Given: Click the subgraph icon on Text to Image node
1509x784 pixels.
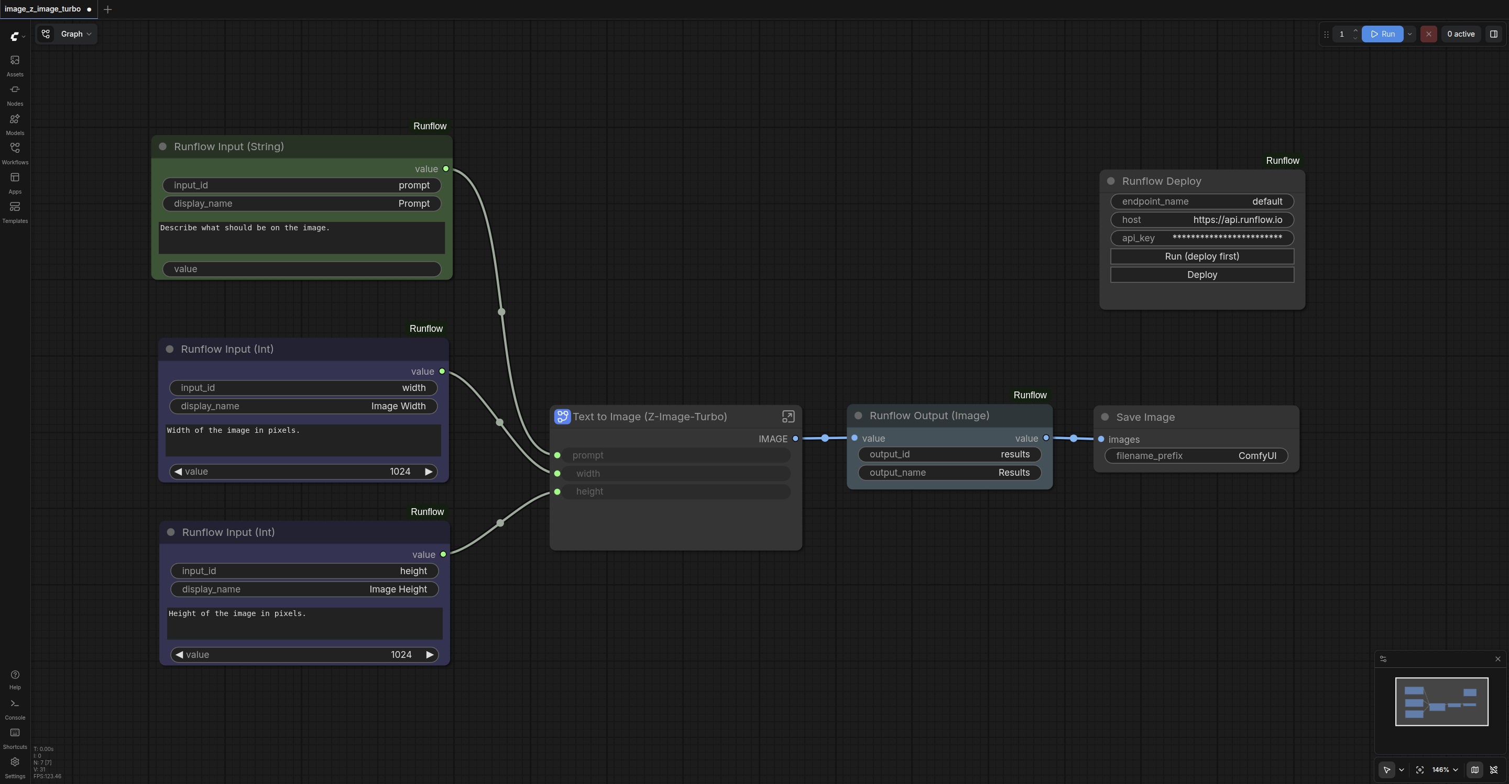Looking at the screenshot, I should (x=562, y=417).
